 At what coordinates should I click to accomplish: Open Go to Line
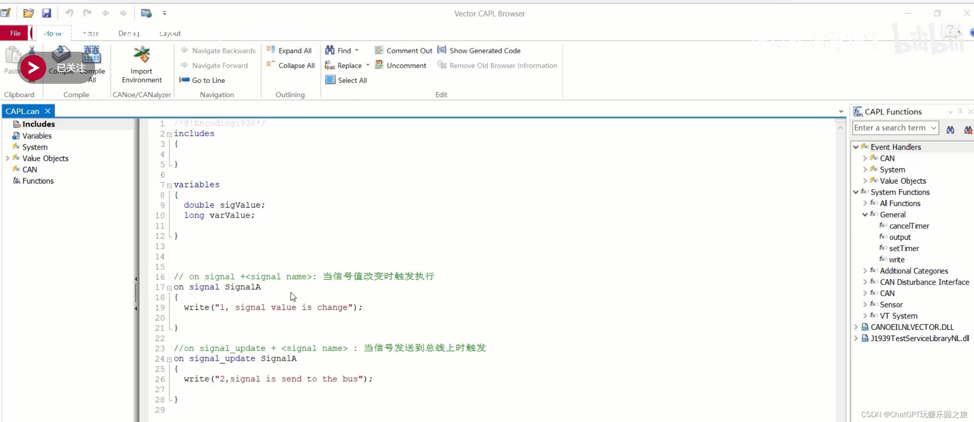coord(202,80)
